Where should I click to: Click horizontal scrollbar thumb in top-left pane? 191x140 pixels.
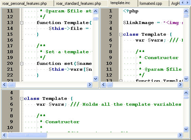coord(11,84)
